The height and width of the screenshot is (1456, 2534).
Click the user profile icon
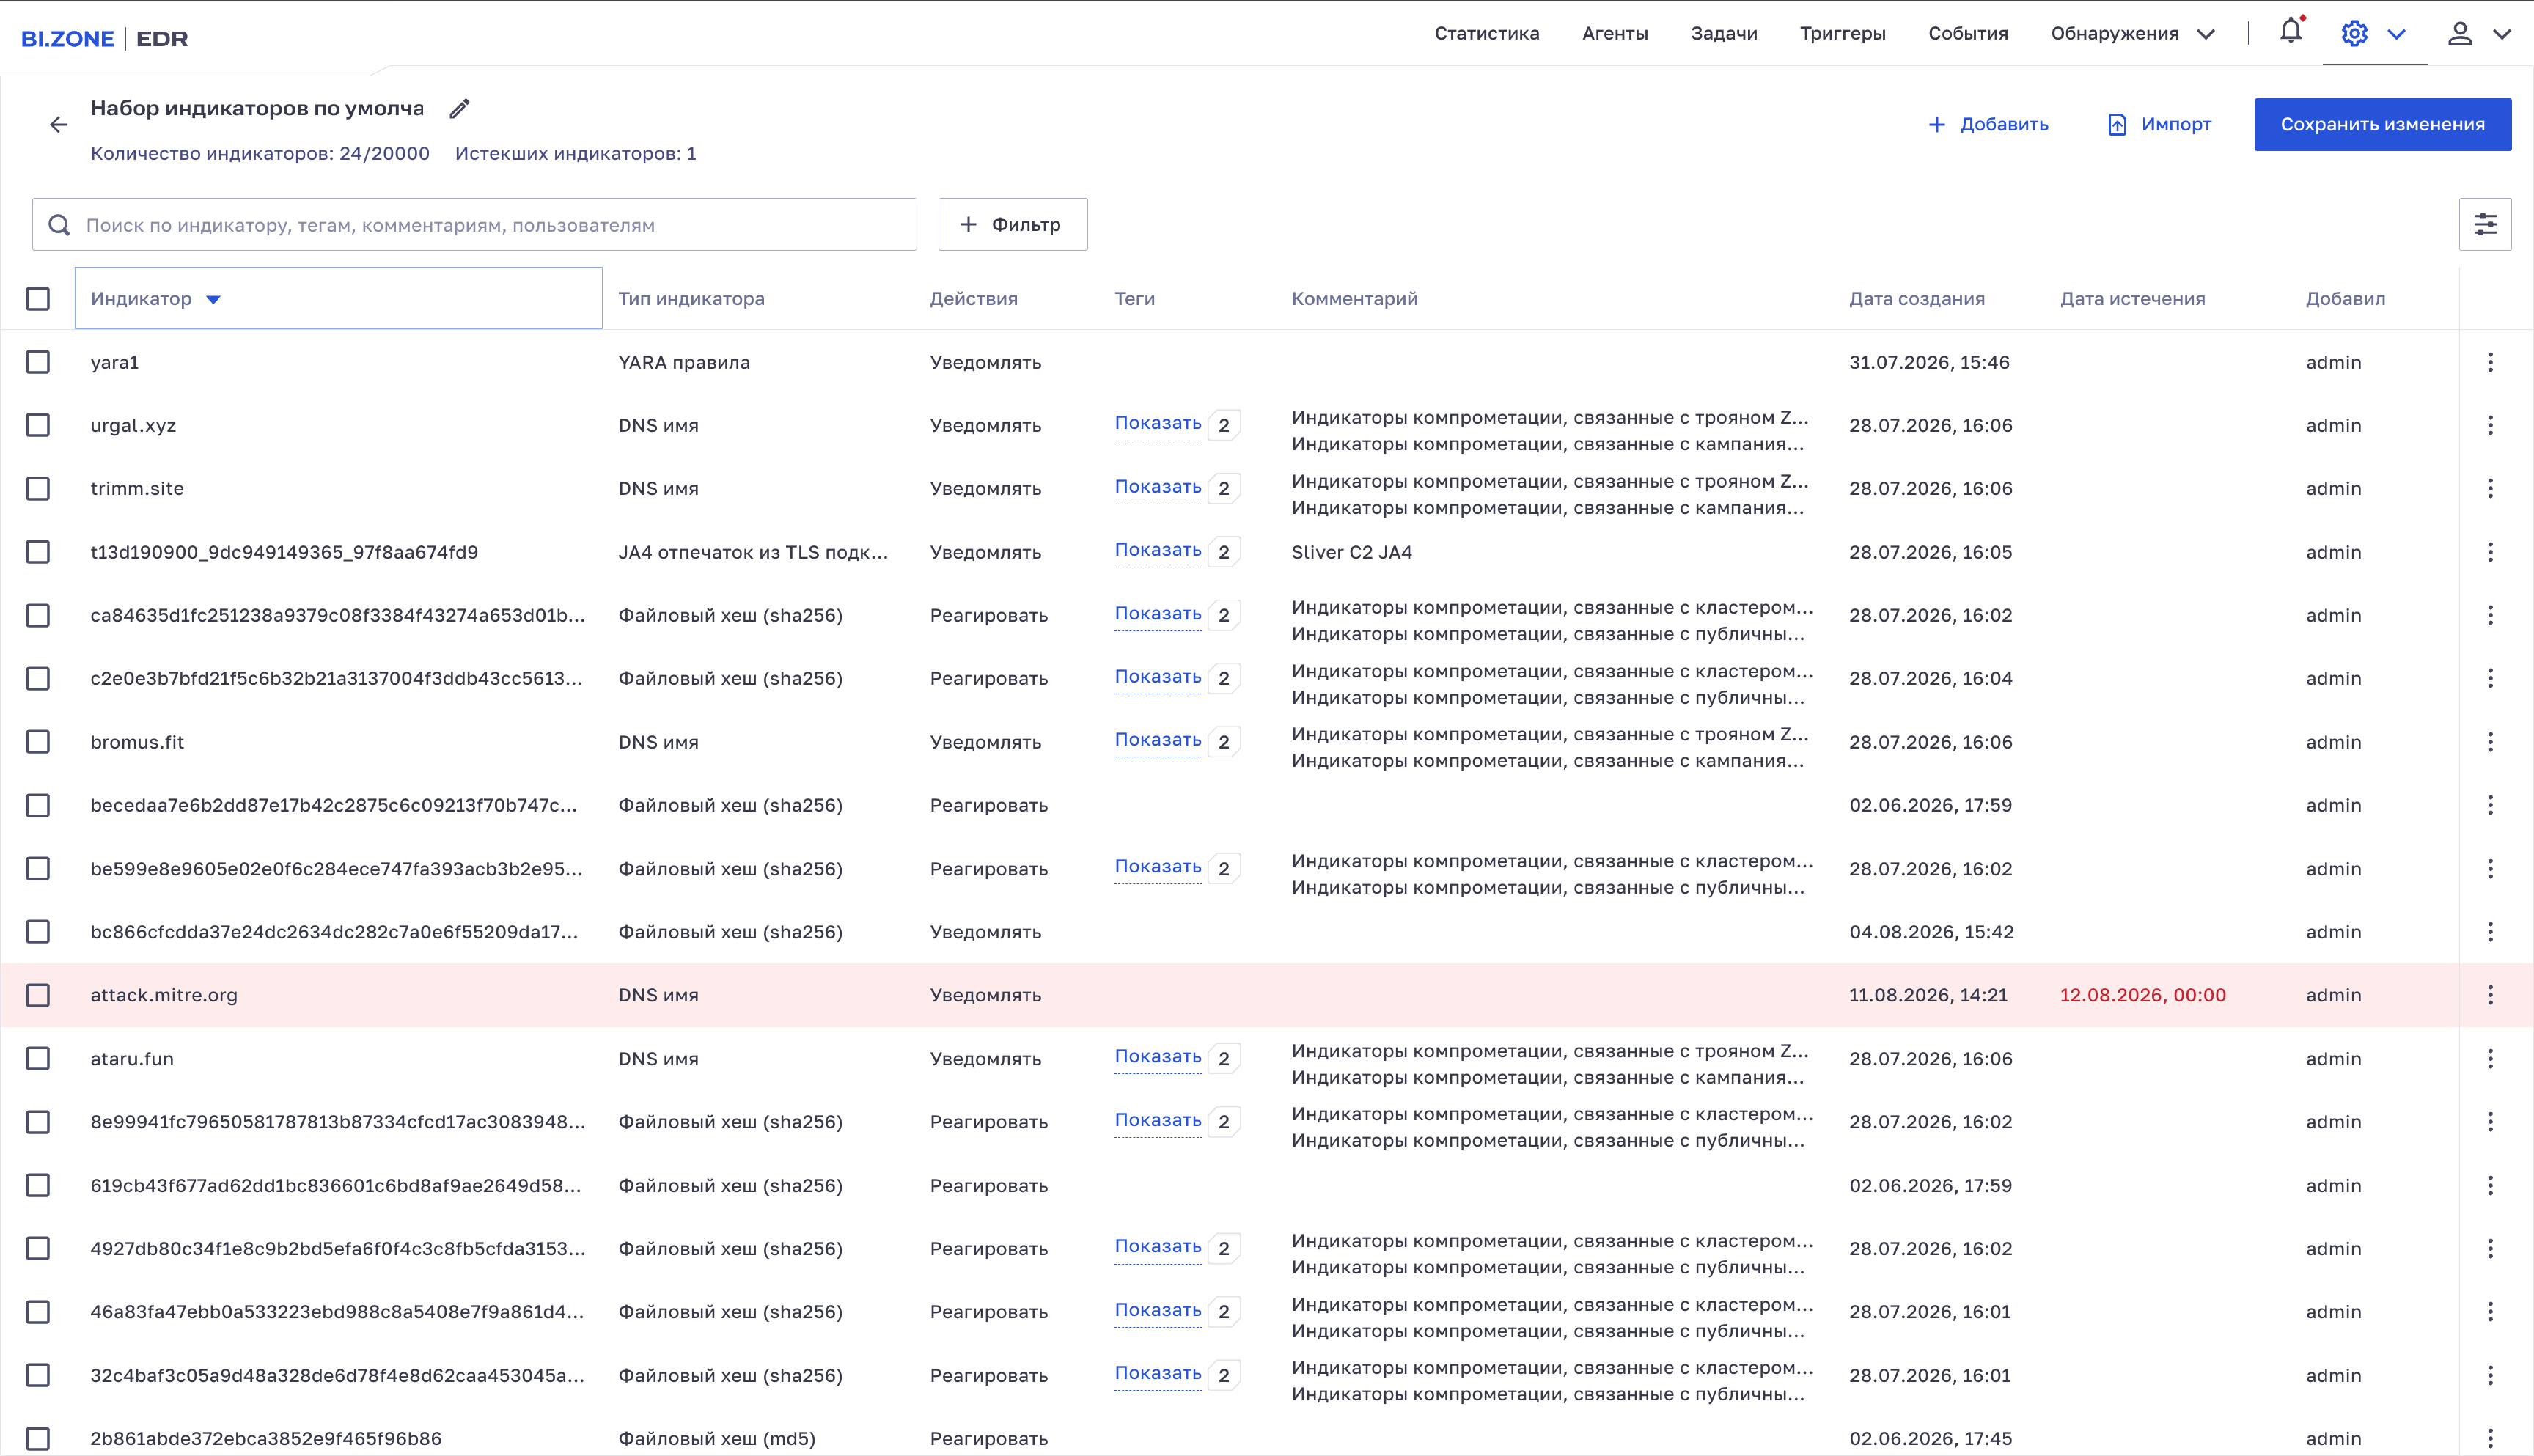2460,34
